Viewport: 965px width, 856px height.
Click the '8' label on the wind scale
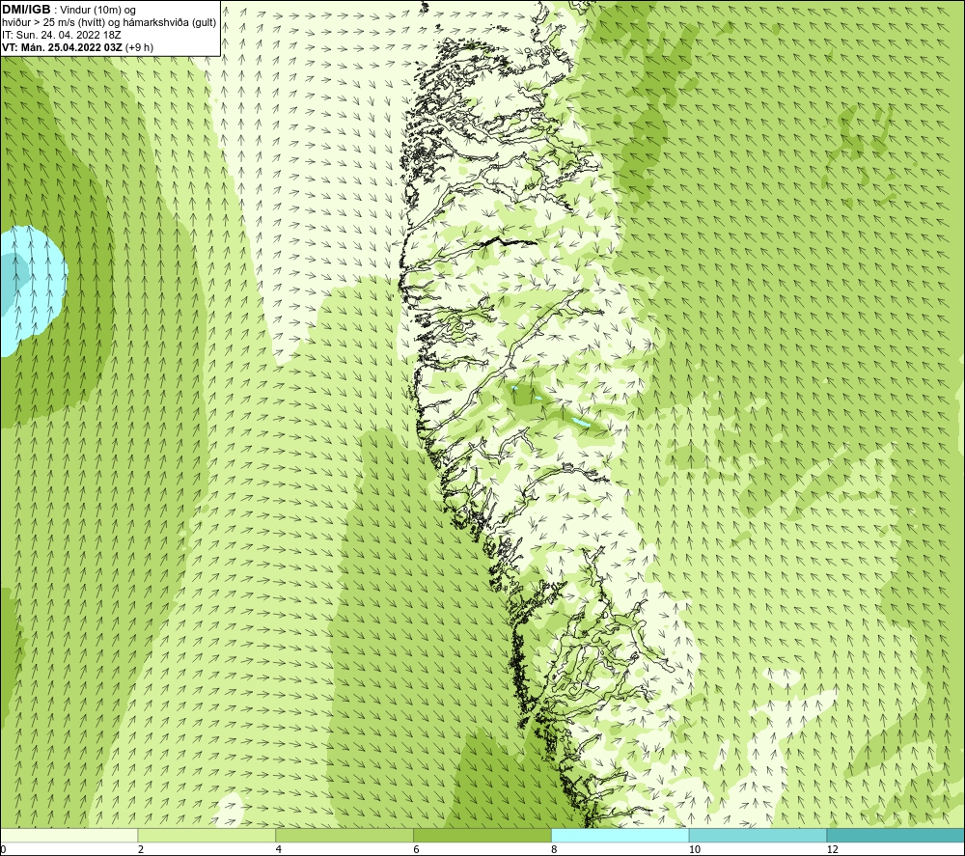pos(554,850)
